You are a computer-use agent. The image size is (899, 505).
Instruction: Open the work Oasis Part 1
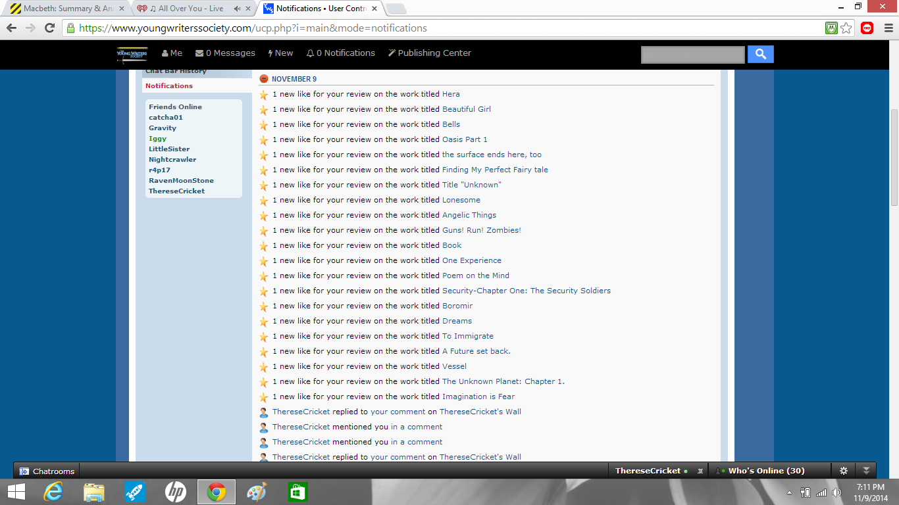pos(465,139)
